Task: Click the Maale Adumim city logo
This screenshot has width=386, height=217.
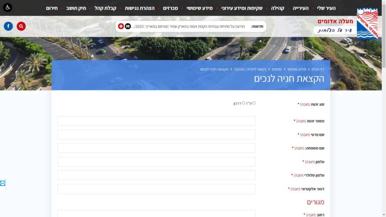Action: coord(367,24)
